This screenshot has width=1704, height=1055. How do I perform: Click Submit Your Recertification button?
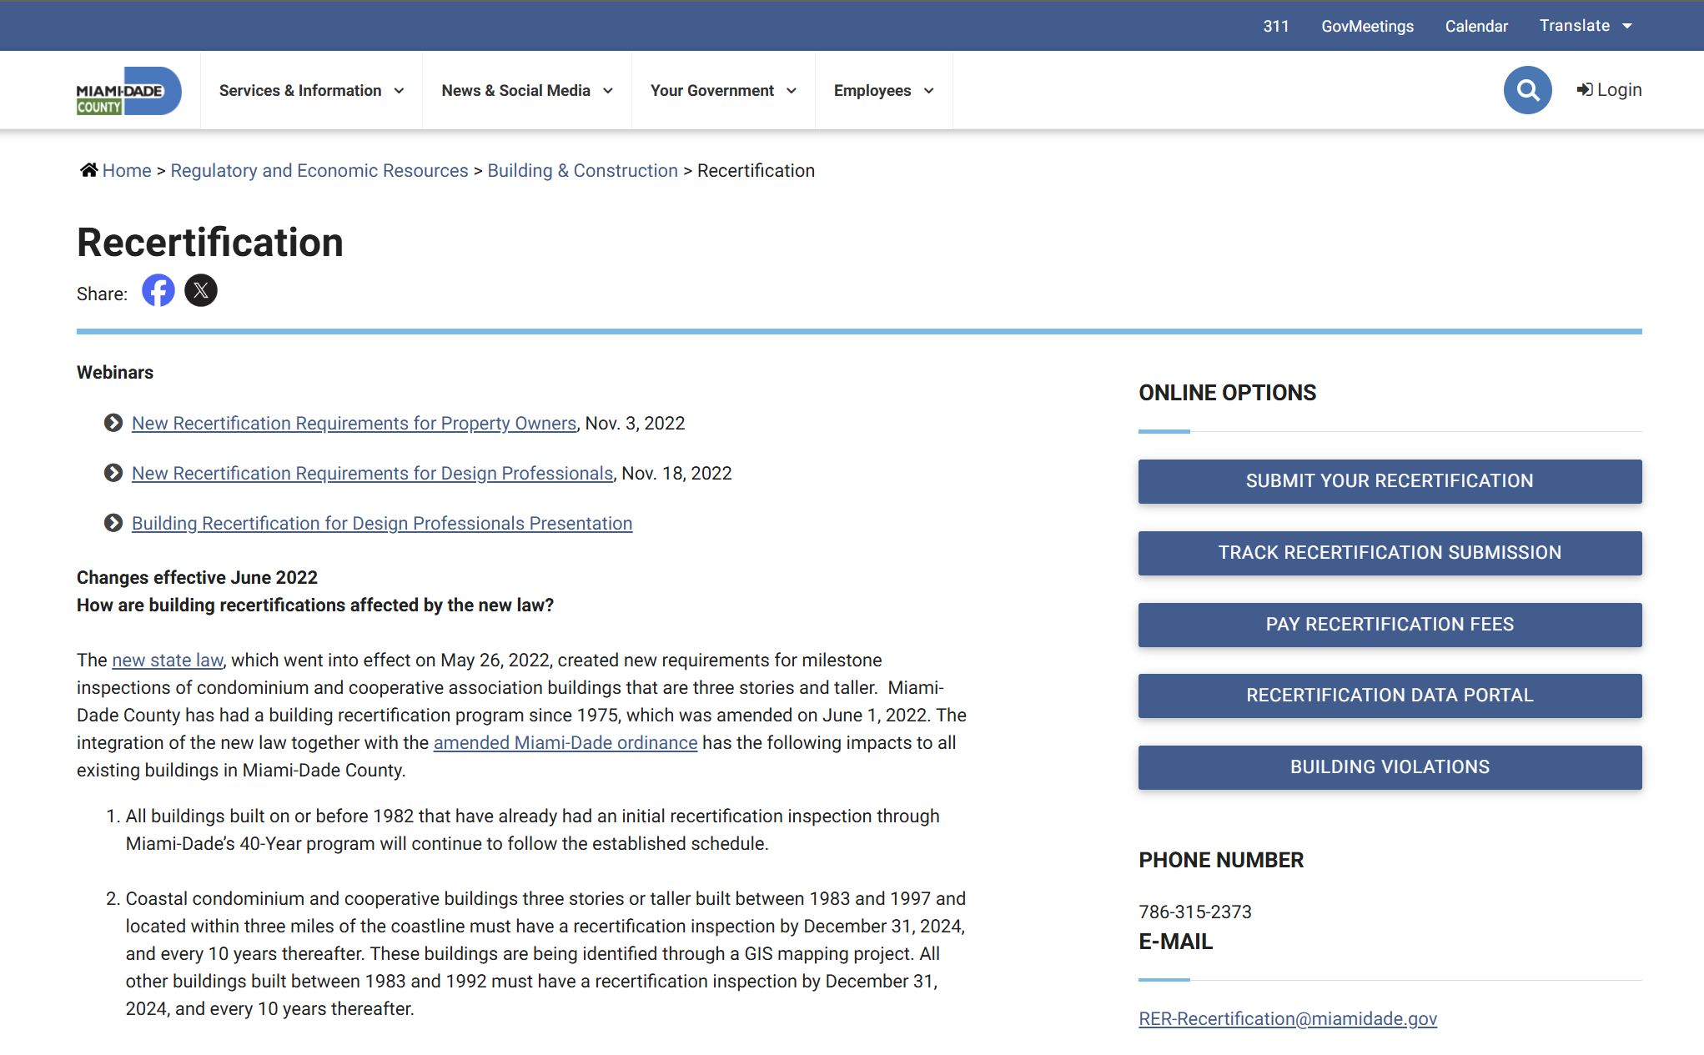pos(1389,481)
